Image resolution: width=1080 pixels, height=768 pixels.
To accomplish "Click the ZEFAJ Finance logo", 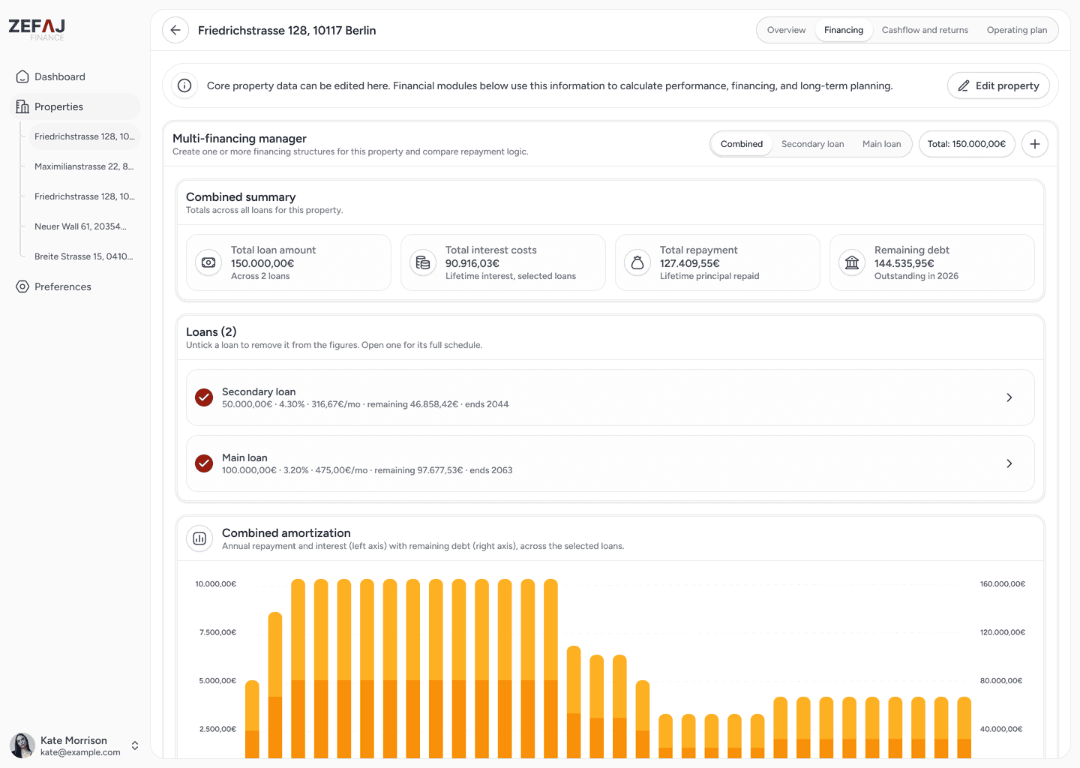I will tap(37, 29).
